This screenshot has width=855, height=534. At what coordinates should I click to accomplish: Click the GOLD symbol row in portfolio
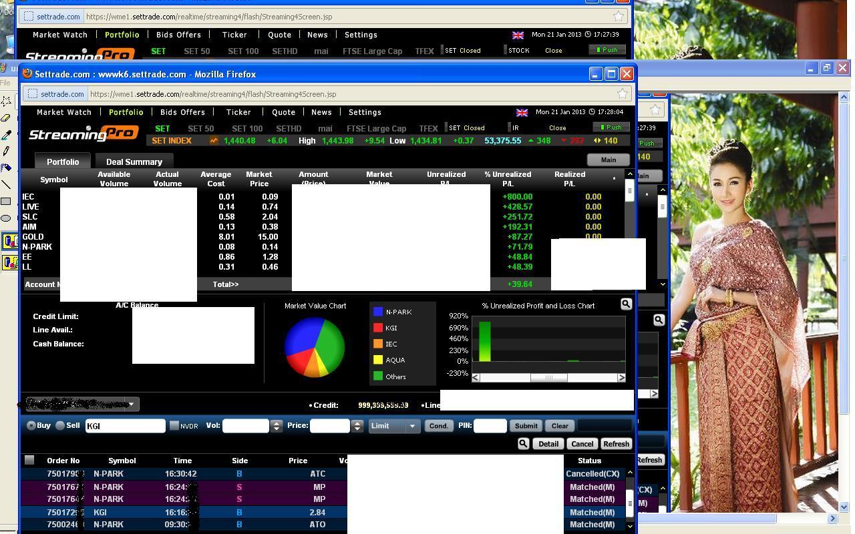pos(33,237)
